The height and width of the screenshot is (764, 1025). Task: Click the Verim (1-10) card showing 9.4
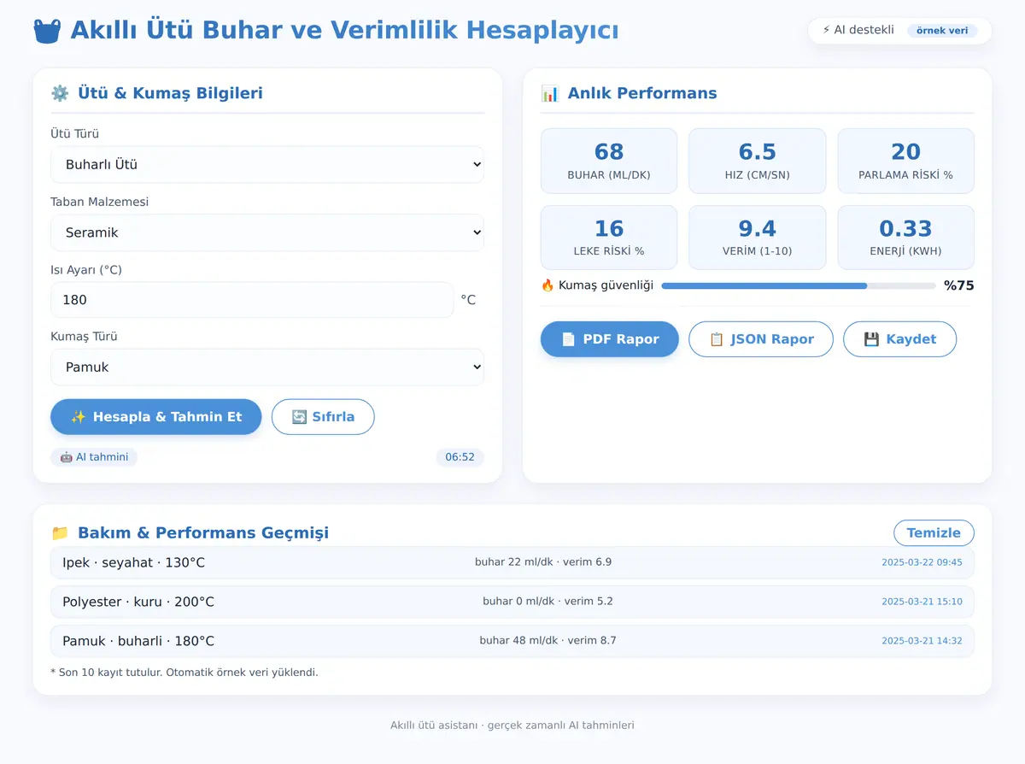[x=758, y=238]
